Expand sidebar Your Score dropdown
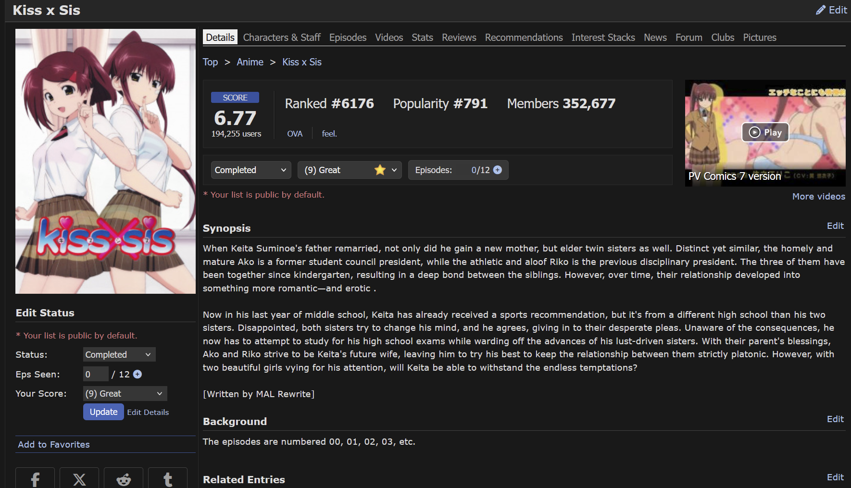851x488 pixels. pyautogui.click(x=125, y=393)
